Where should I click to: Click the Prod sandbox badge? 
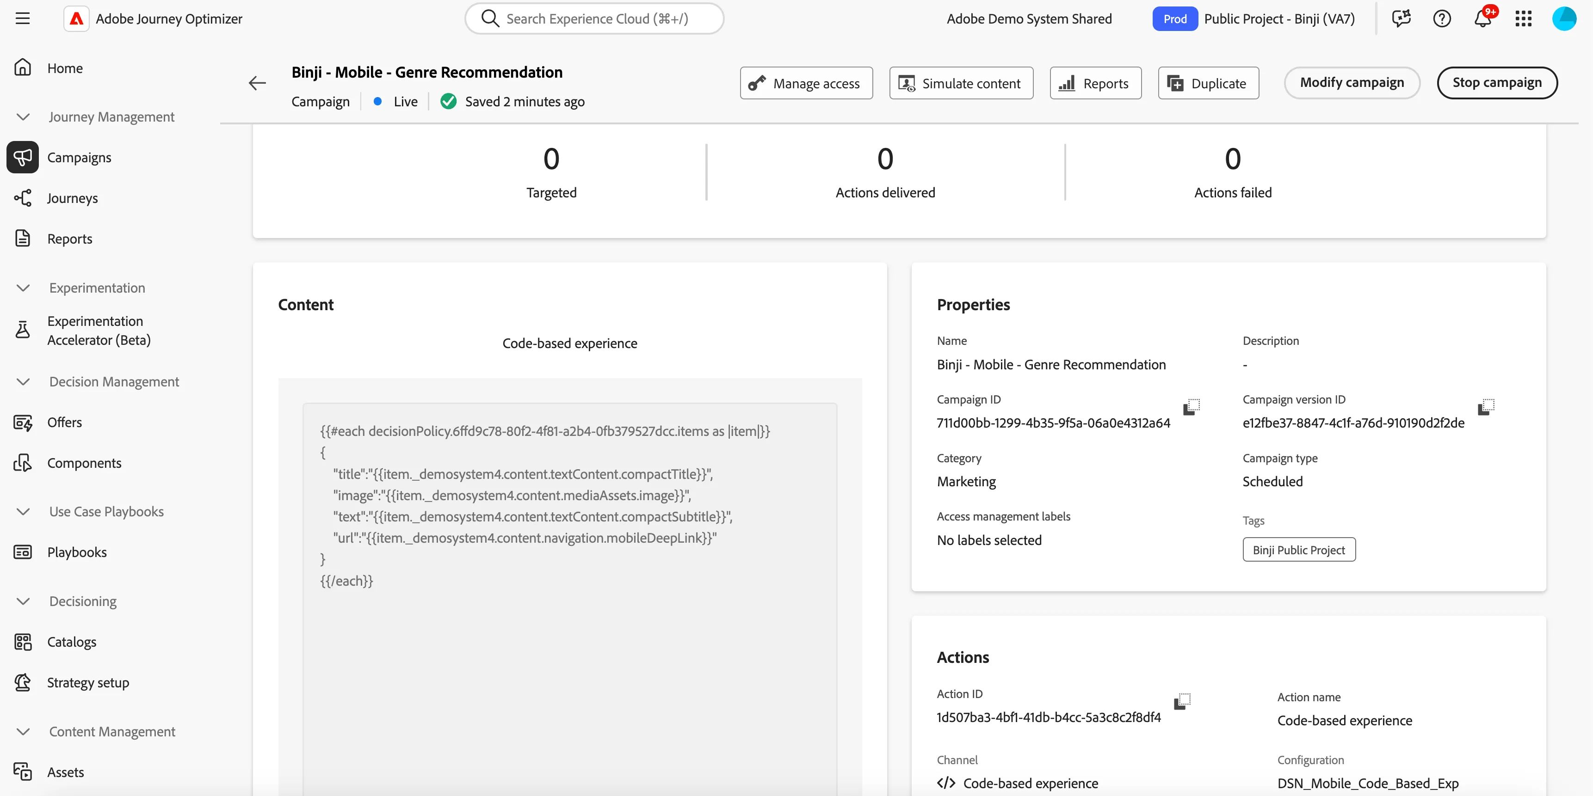1174,18
